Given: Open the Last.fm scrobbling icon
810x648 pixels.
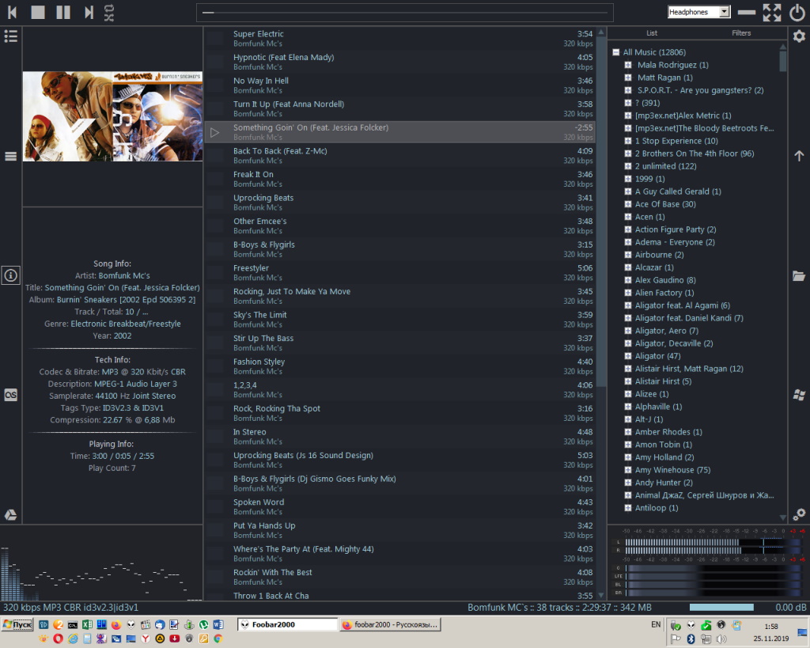Looking at the screenshot, I should pos(11,395).
